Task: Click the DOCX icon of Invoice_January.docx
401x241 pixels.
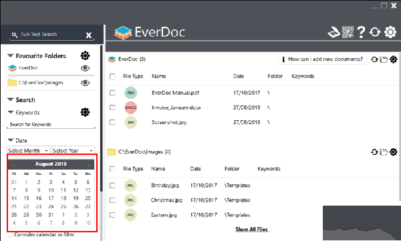Action: [131, 107]
